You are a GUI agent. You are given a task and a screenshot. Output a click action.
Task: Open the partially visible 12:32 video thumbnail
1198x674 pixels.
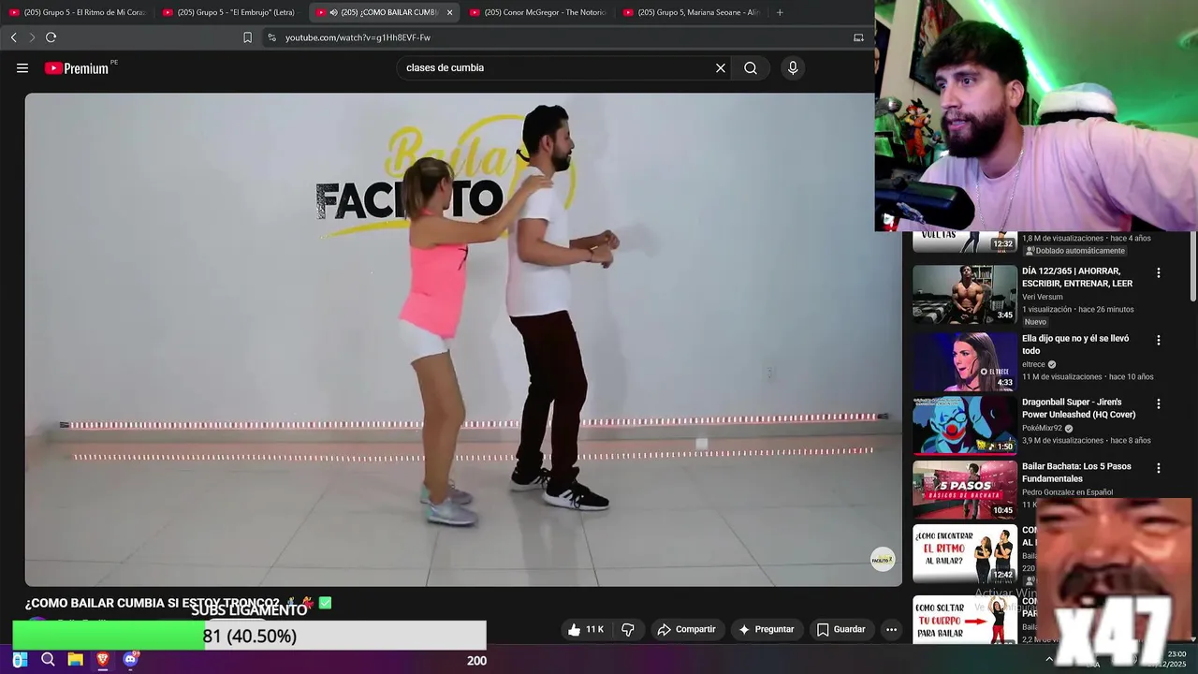coord(965,242)
